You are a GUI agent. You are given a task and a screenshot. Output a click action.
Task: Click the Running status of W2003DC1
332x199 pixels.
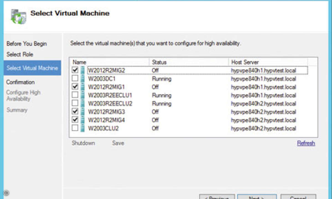coord(162,79)
